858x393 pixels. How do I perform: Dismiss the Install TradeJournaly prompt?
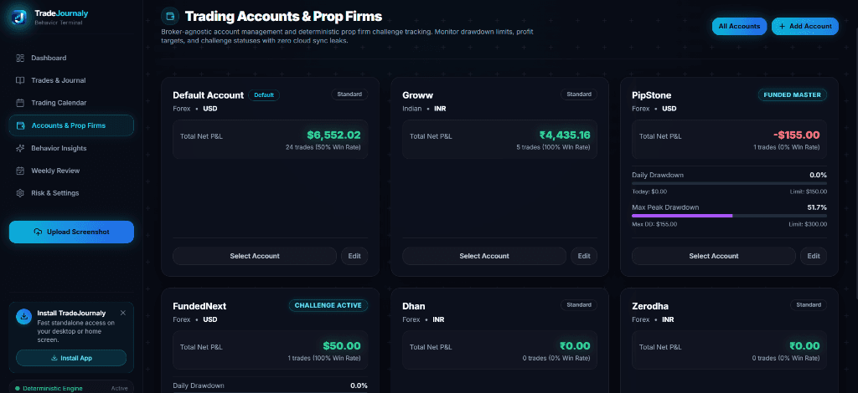click(x=122, y=313)
